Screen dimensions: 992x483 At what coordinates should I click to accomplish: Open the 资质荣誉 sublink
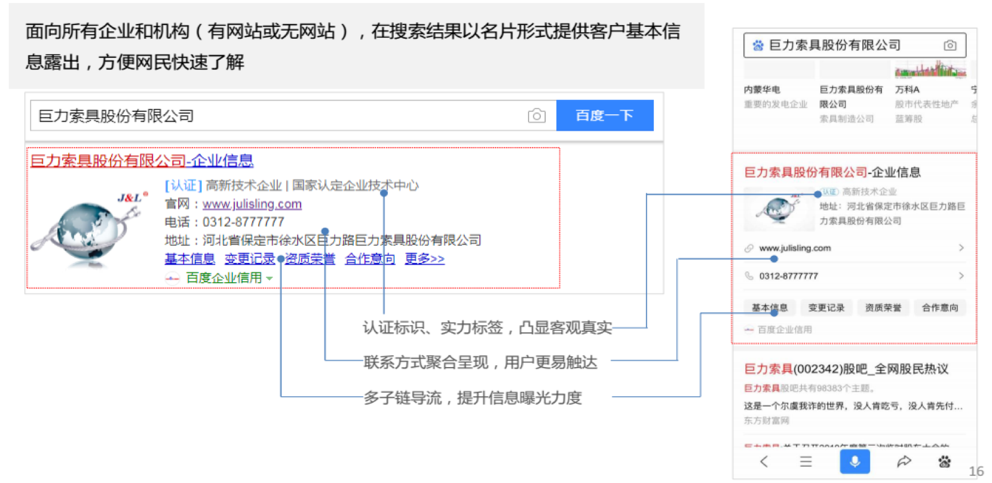click(310, 259)
